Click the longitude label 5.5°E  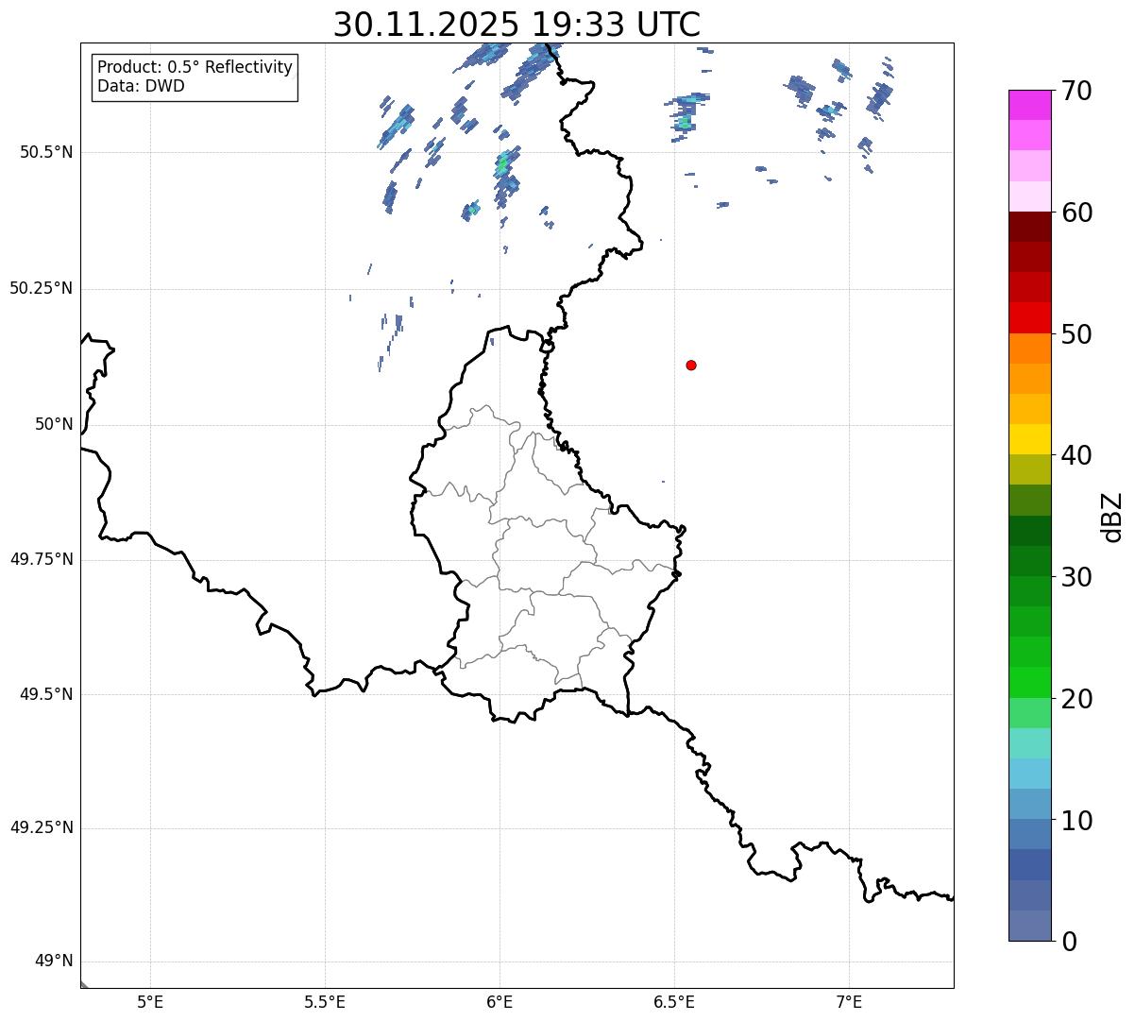click(325, 1001)
